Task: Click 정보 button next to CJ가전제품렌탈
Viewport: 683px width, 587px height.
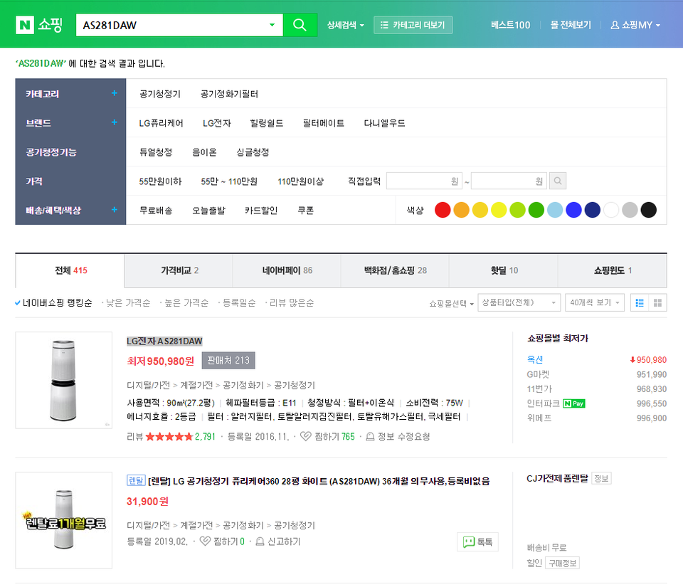Action: [x=601, y=478]
